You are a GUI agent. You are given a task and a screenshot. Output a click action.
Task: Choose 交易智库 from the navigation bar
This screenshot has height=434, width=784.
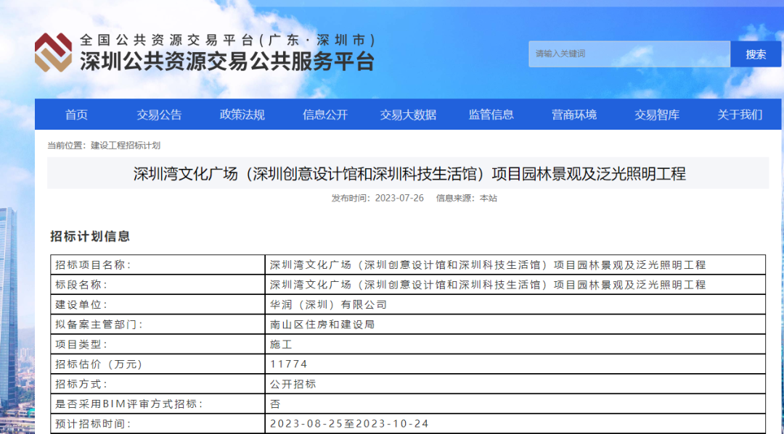pyautogui.click(x=657, y=114)
